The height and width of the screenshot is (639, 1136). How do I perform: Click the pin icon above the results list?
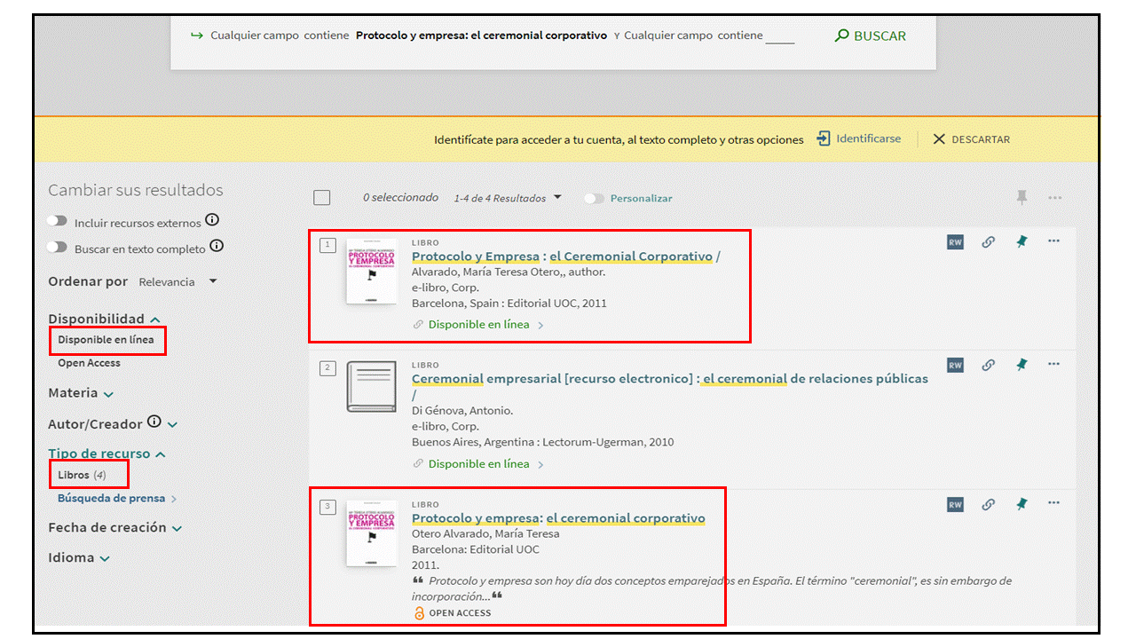(x=1022, y=198)
